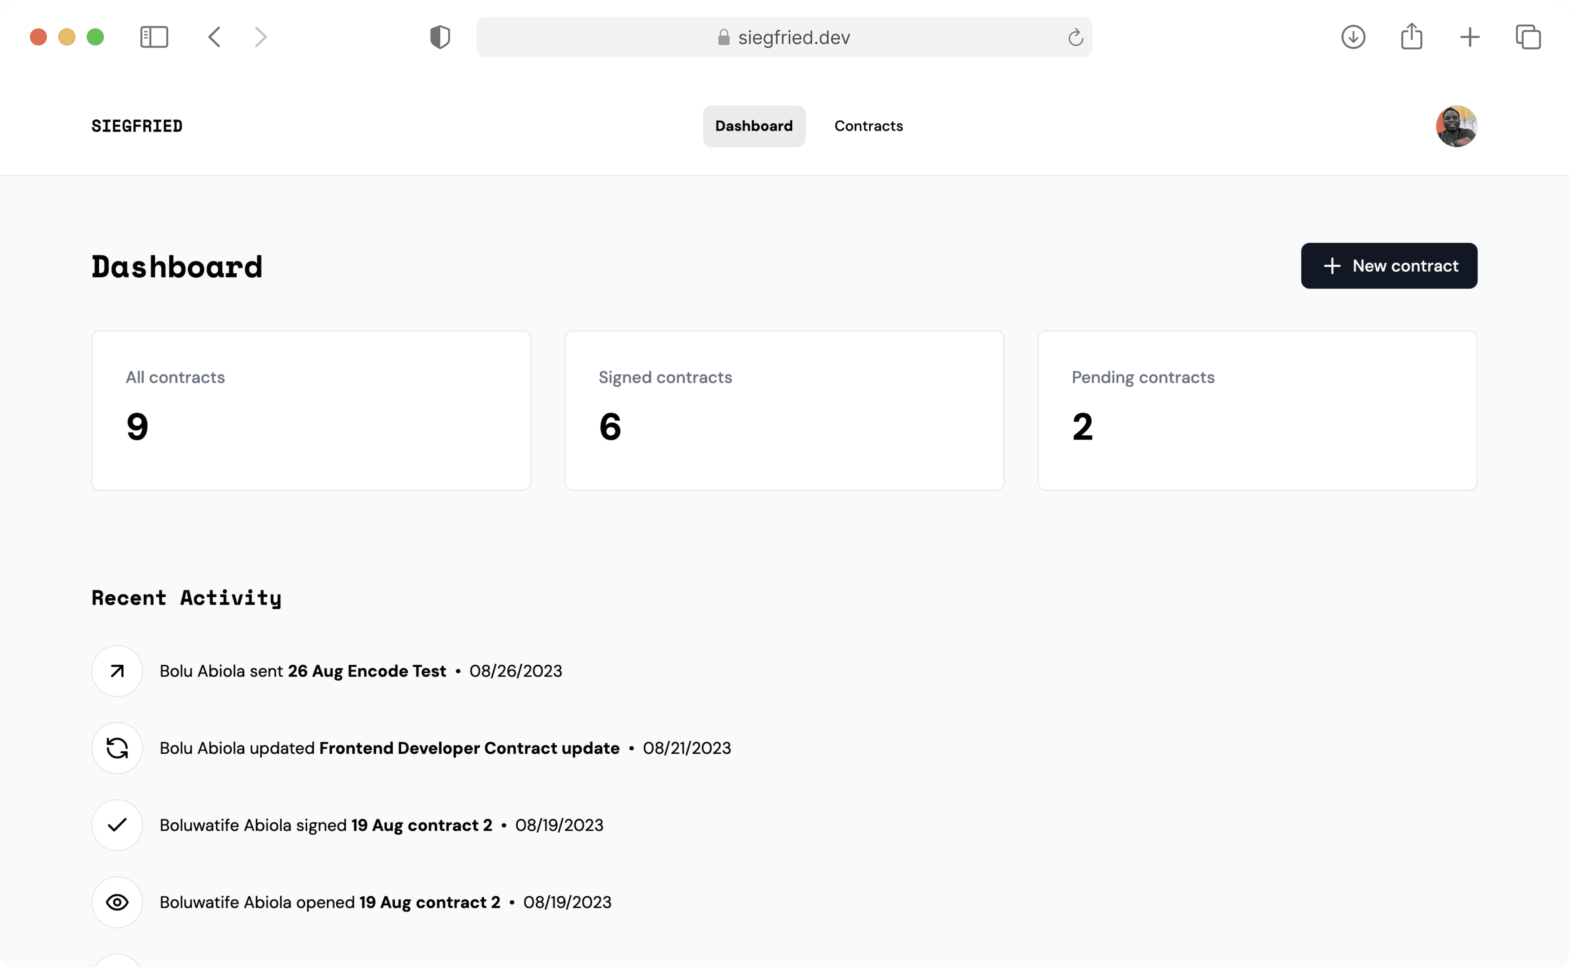Switch to the Contracts tab
The width and height of the screenshot is (1569, 967).
(x=868, y=125)
